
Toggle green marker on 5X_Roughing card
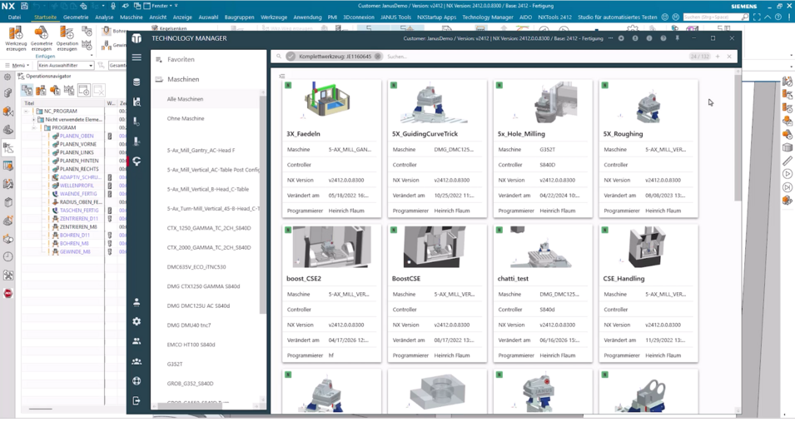(x=604, y=85)
